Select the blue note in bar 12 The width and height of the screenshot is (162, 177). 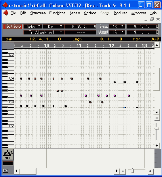pyautogui.click(x=125, y=107)
